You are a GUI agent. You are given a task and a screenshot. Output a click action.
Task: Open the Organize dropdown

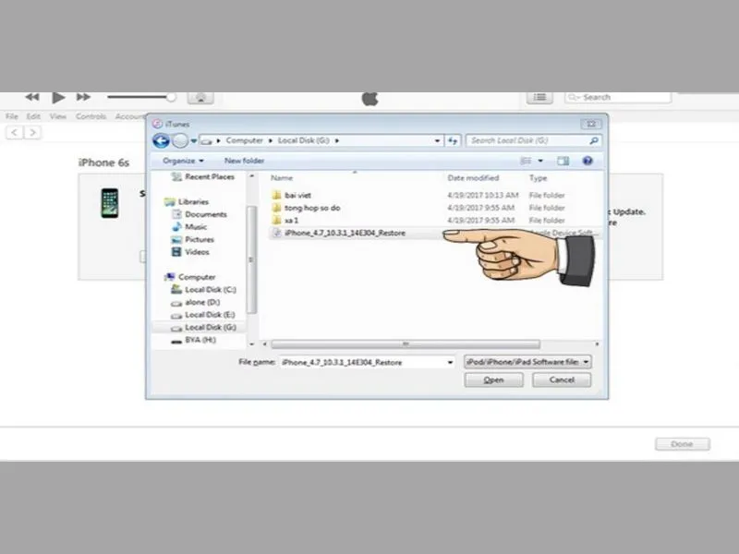[x=183, y=161]
